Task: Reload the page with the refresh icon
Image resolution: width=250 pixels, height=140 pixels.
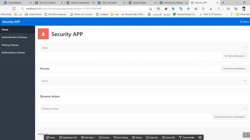Action: (14, 9)
